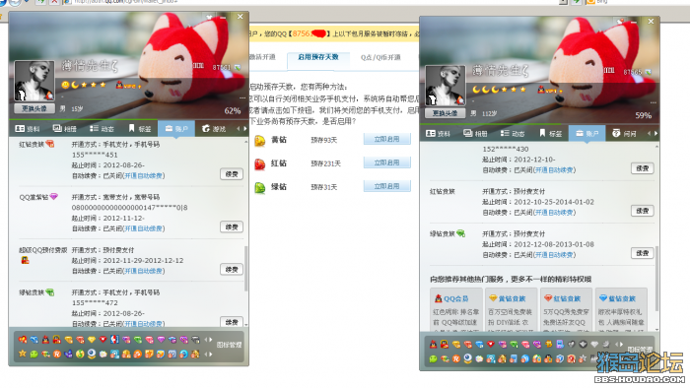The width and height of the screenshot is (690, 388).
Task: Click 开通自动续费 link for 绿钻贵族 in the right window
Action: tap(554, 255)
